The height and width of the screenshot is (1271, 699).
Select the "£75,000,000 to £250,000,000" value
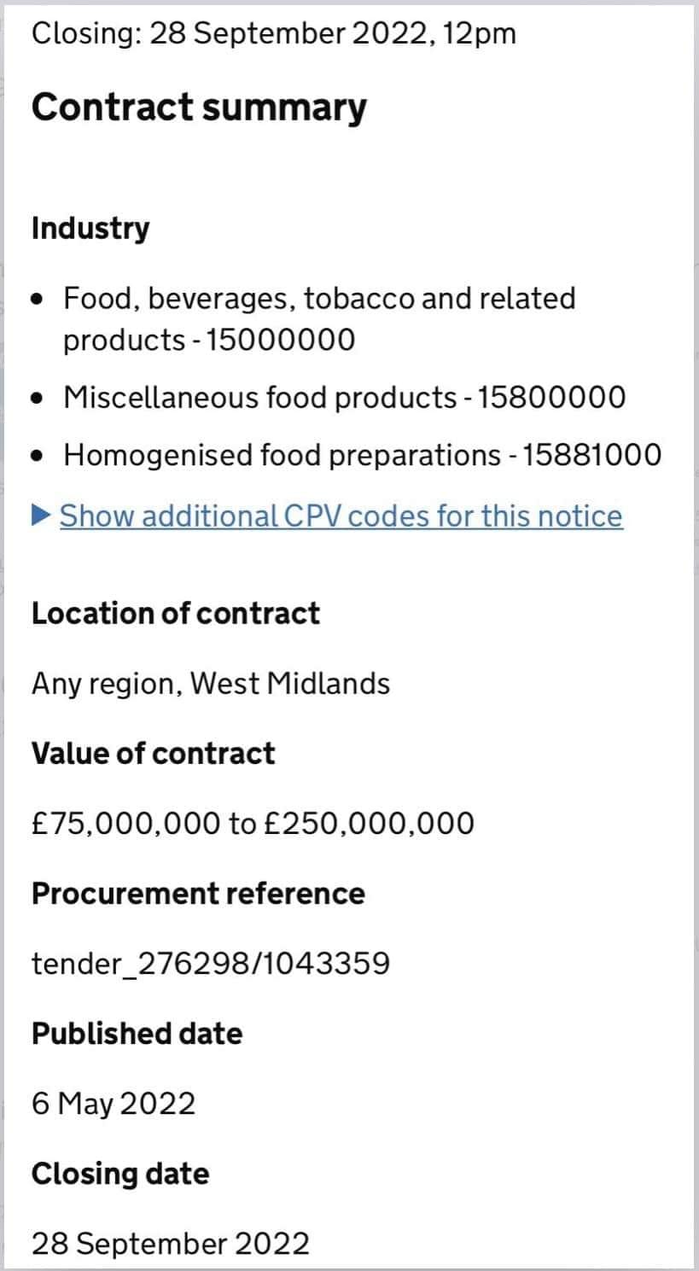[x=253, y=824]
